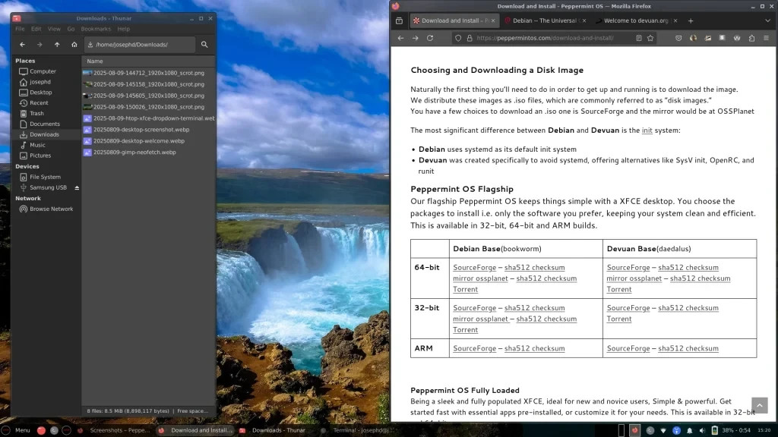This screenshot has width=778, height=437.
Task: Open notifications bell in system tray
Action: pos(690,430)
